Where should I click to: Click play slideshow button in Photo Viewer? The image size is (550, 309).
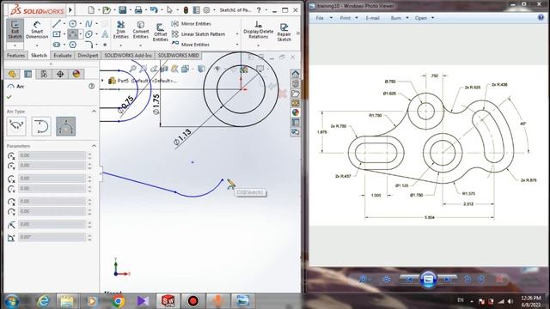[428, 279]
